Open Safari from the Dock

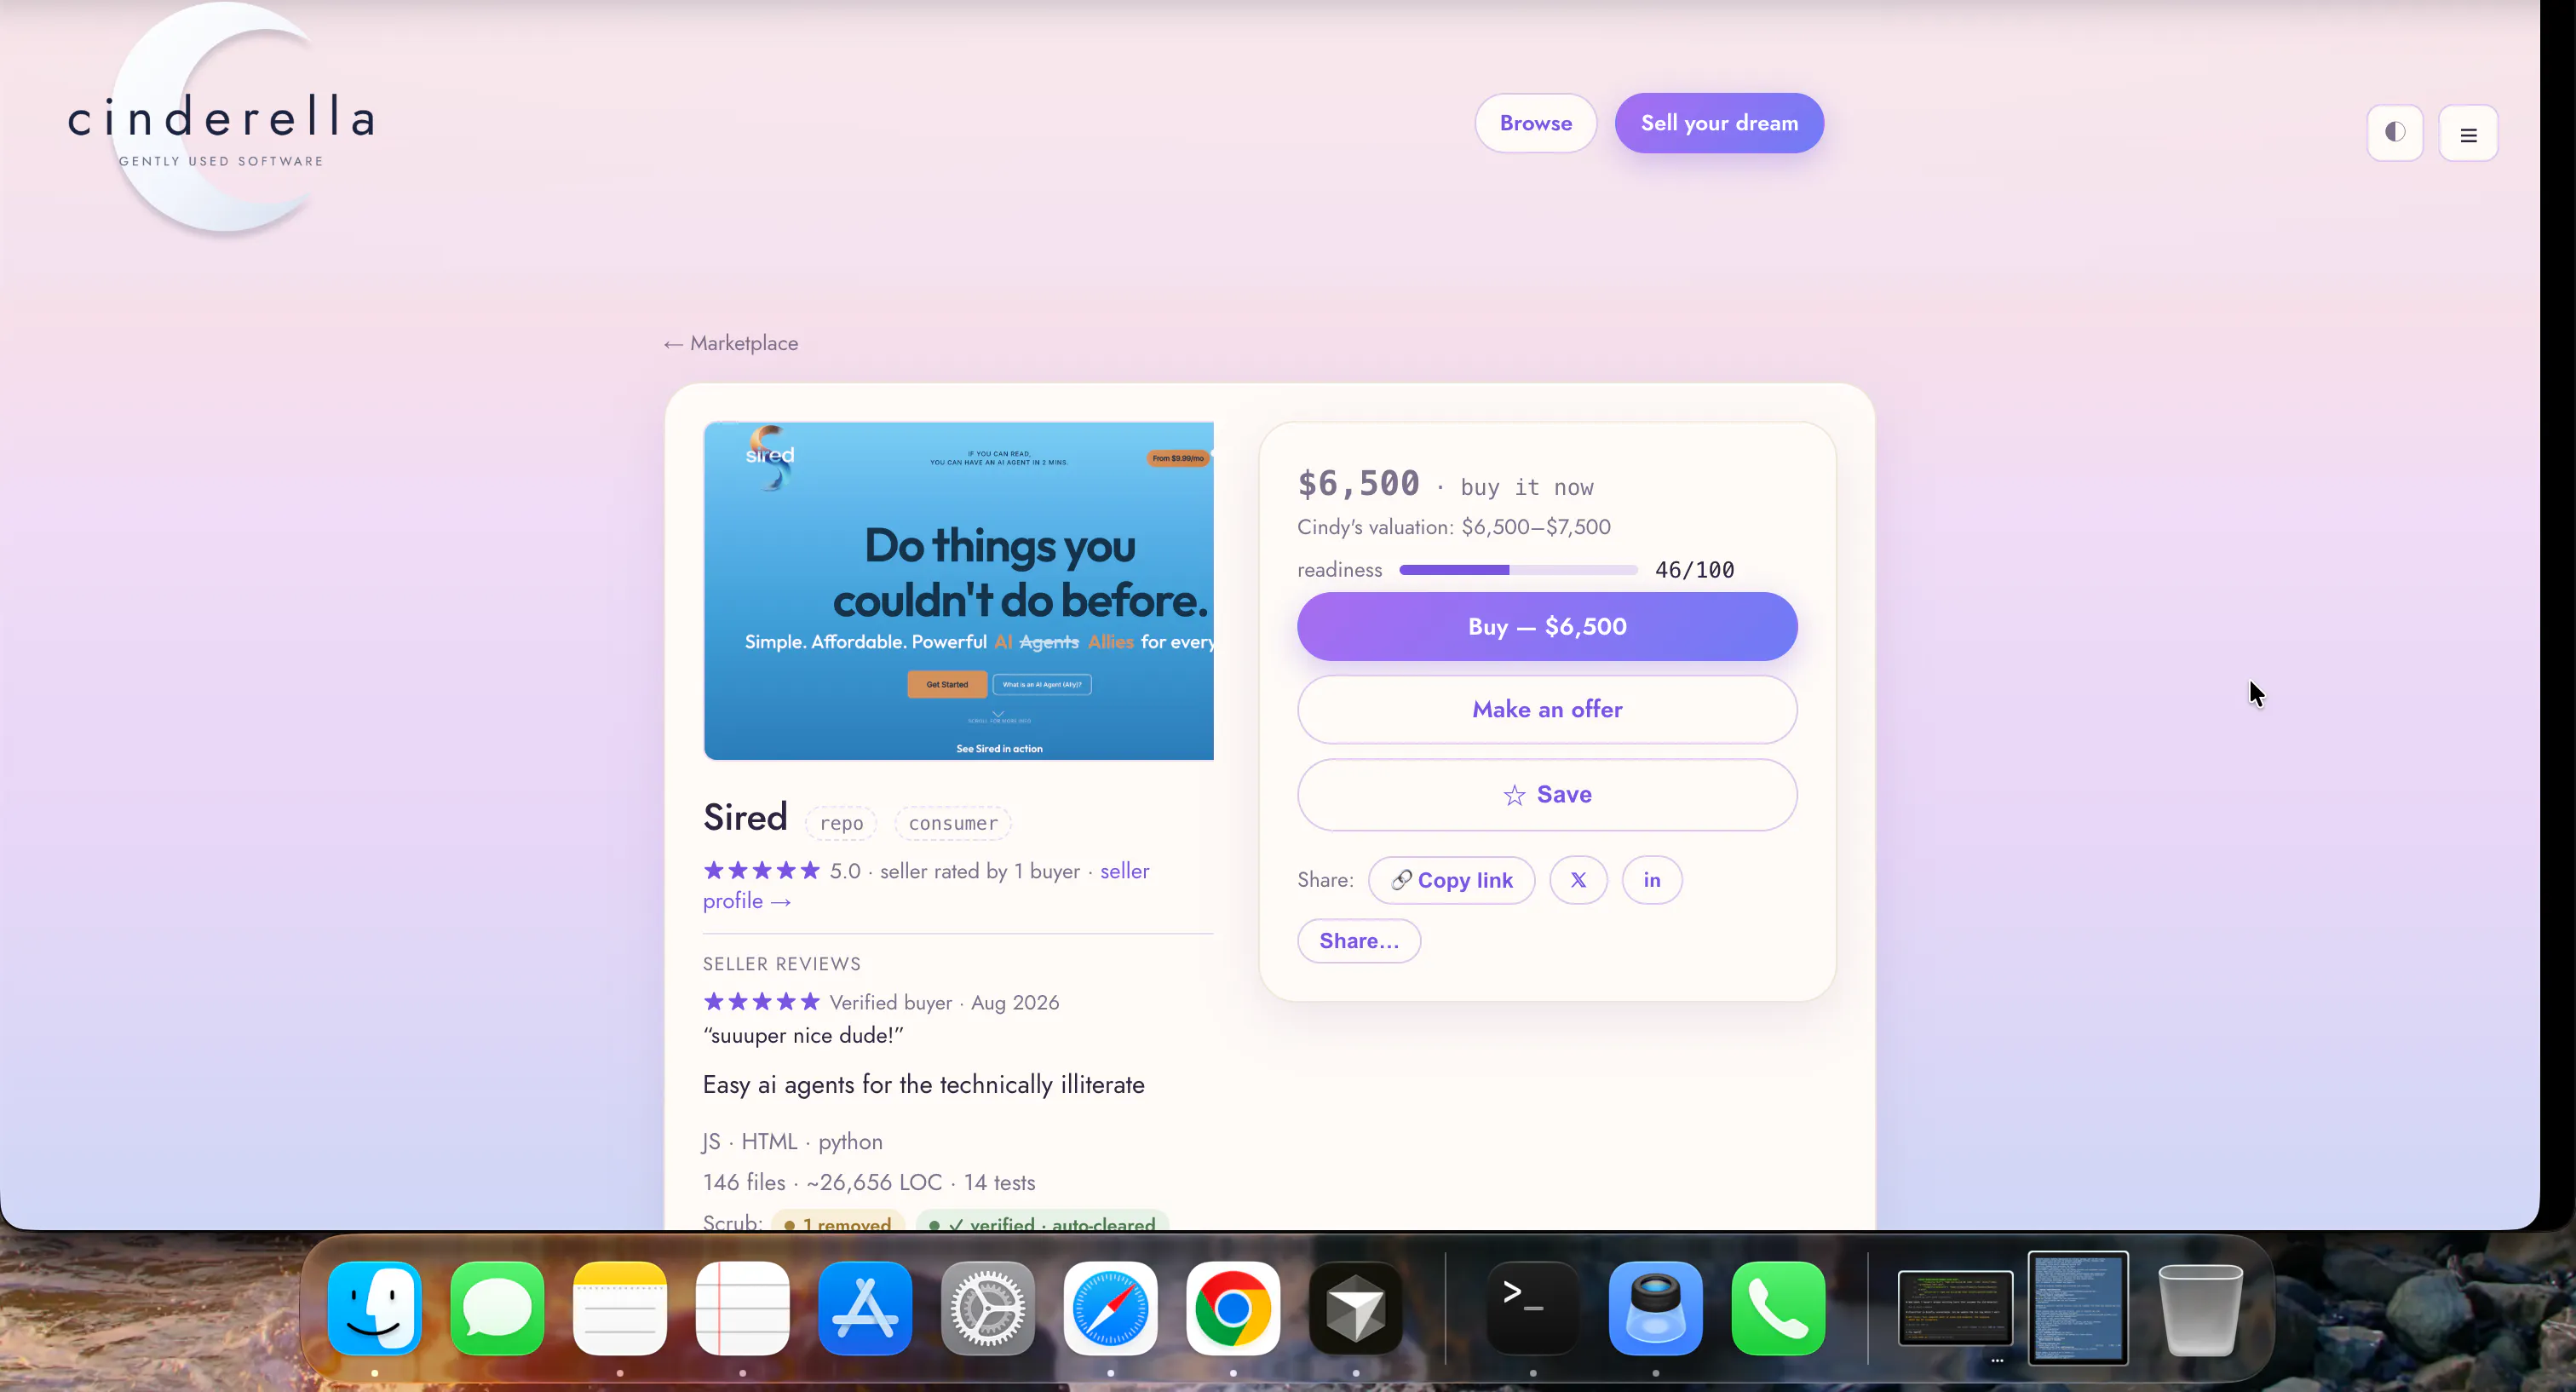click(1110, 1308)
